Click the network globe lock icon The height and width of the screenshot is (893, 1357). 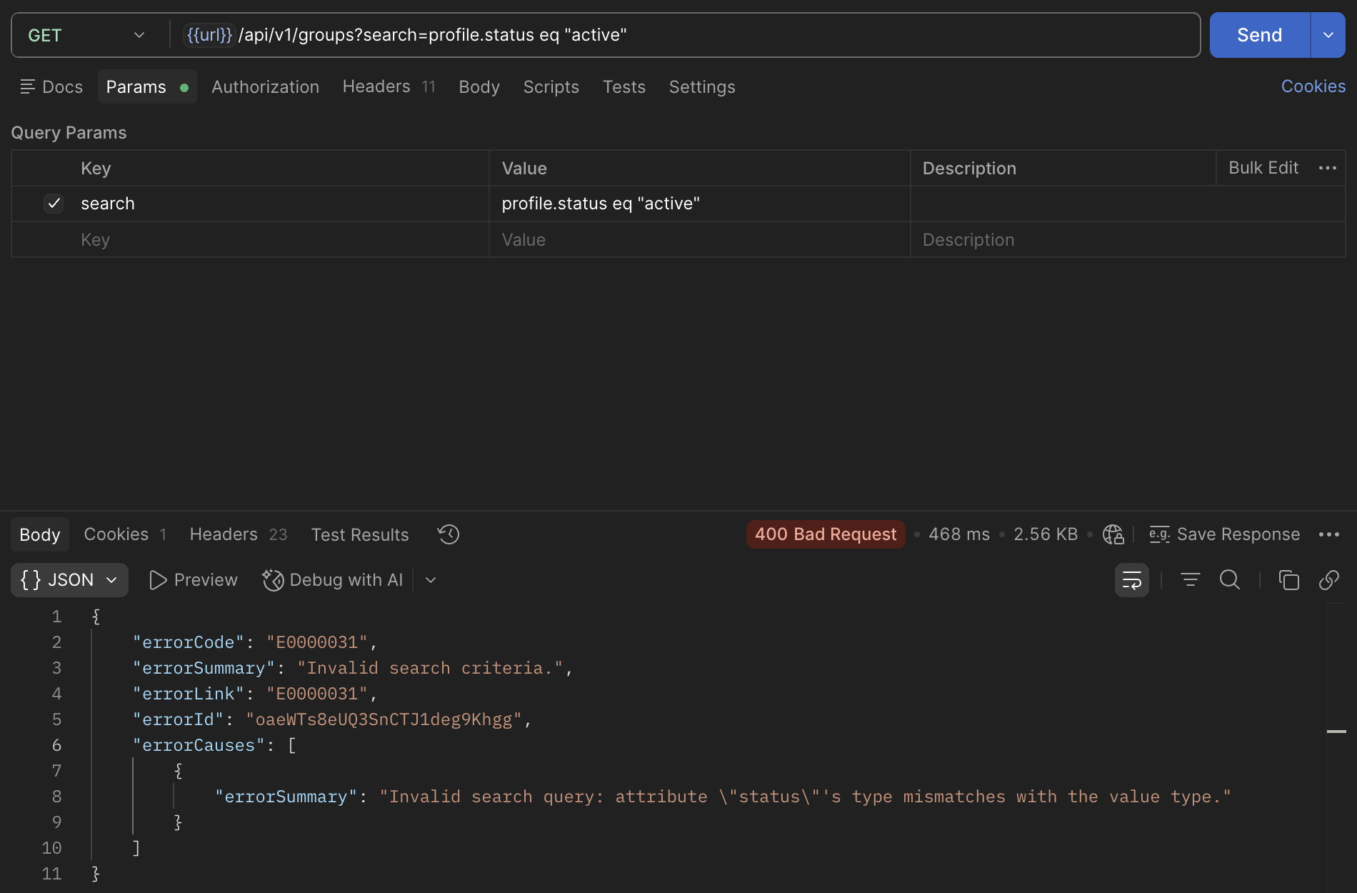[x=1113, y=534]
